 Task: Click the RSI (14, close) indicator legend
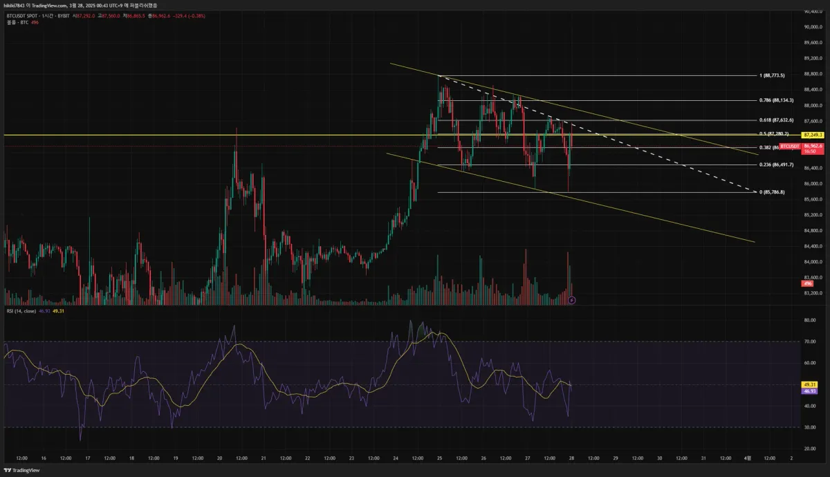(x=21, y=311)
